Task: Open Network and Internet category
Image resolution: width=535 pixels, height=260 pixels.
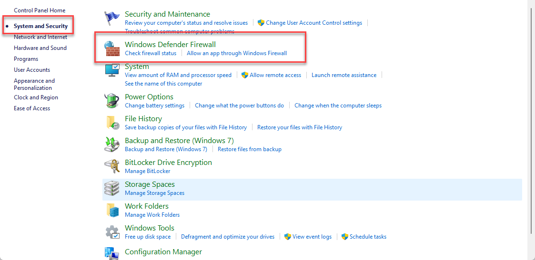Action: [x=40, y=37]
